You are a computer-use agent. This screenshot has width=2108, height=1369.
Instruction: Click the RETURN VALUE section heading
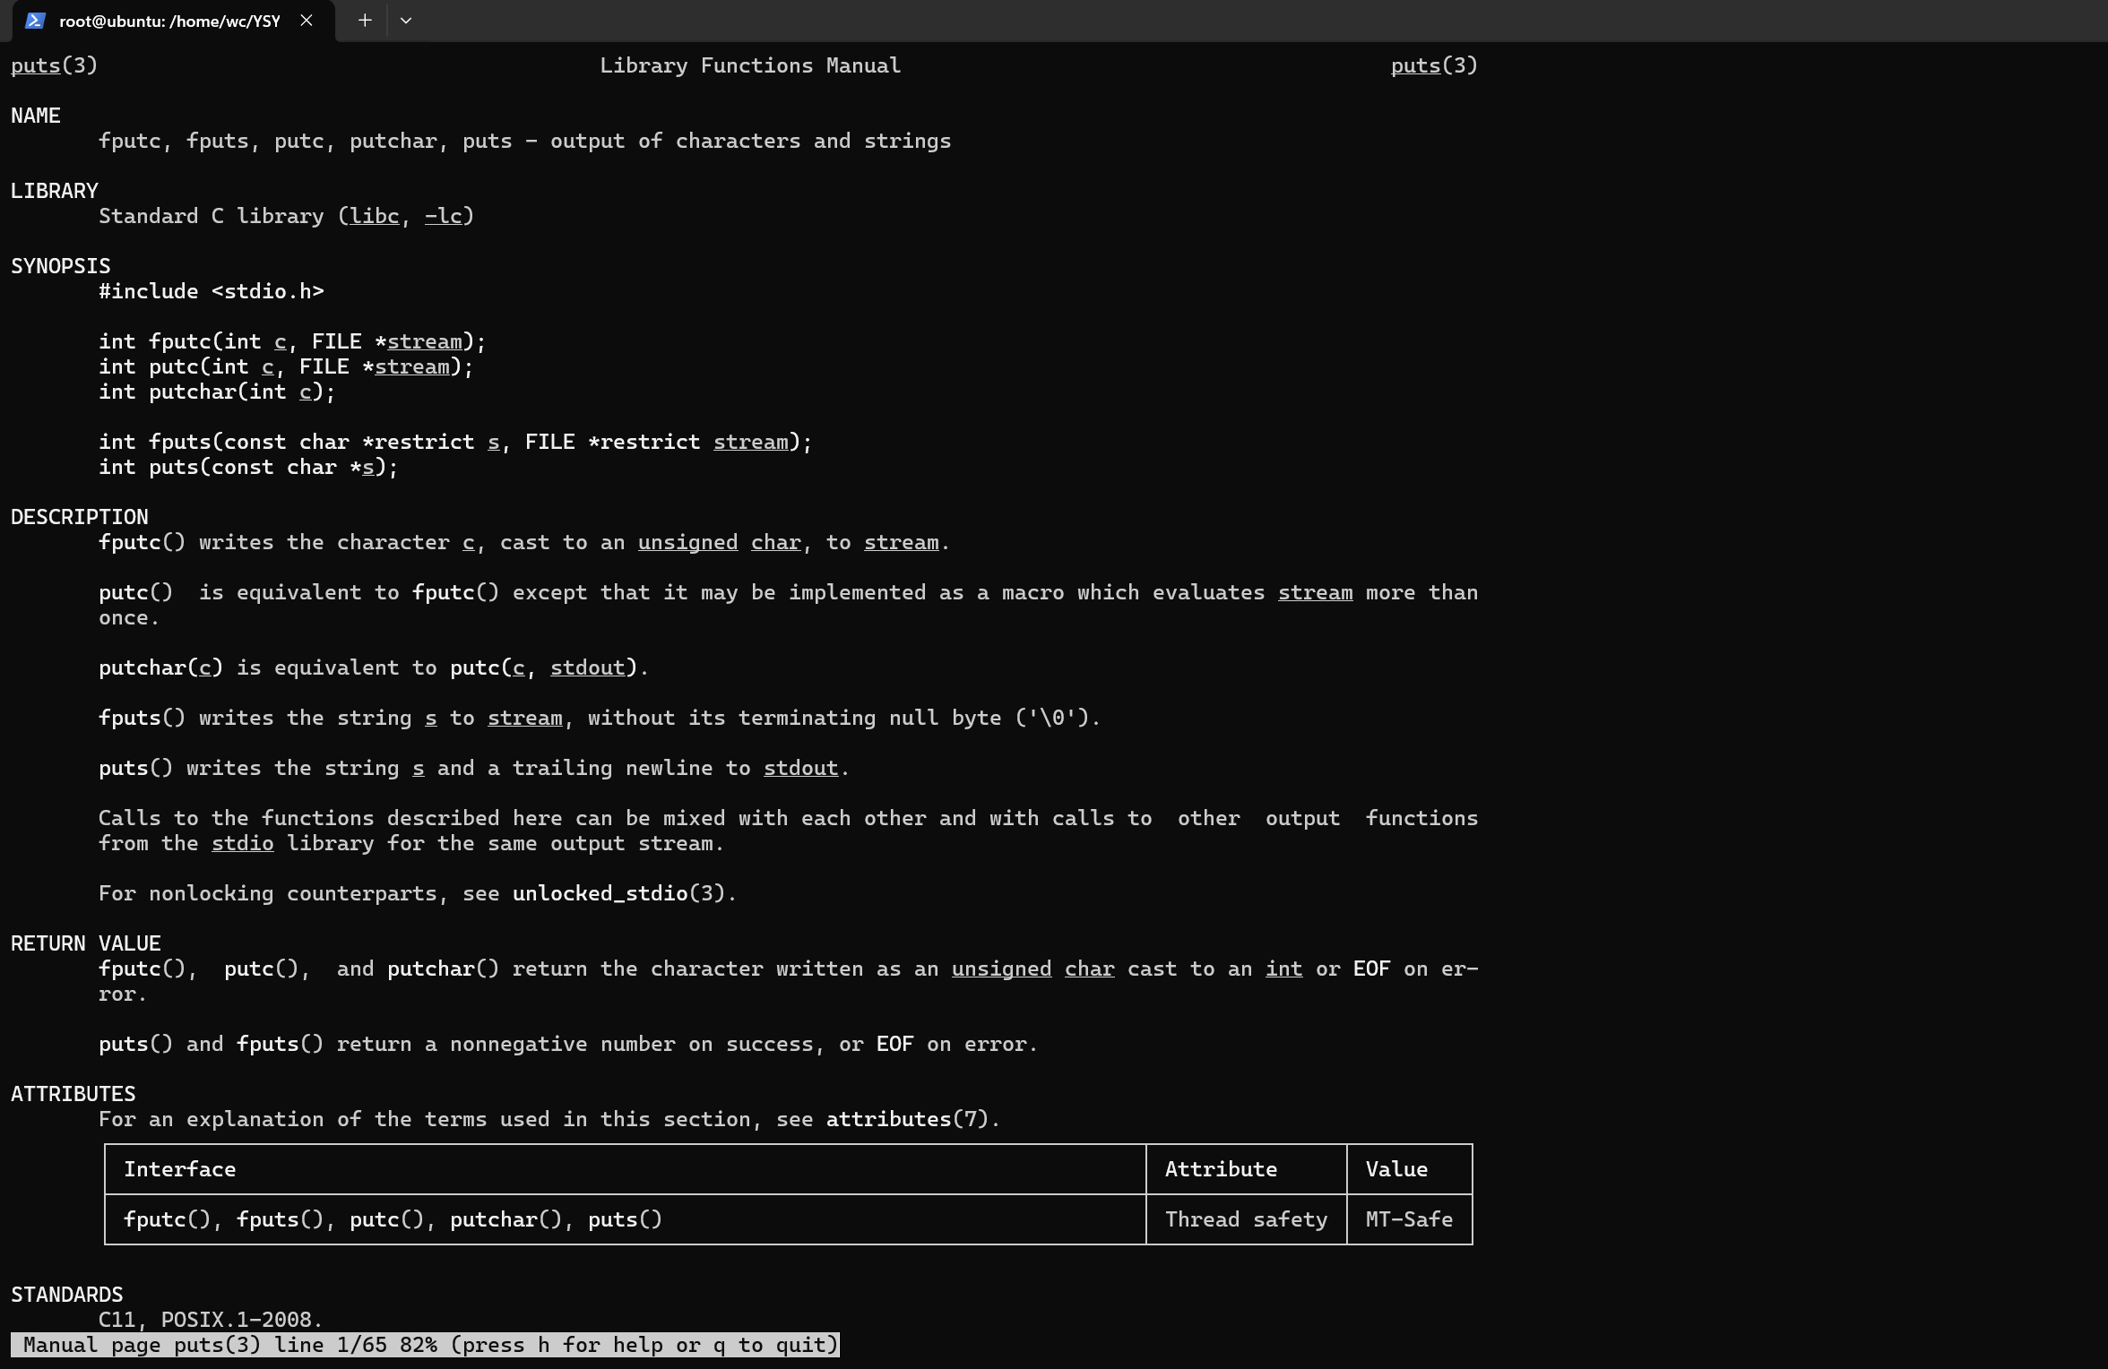[86, 943]
